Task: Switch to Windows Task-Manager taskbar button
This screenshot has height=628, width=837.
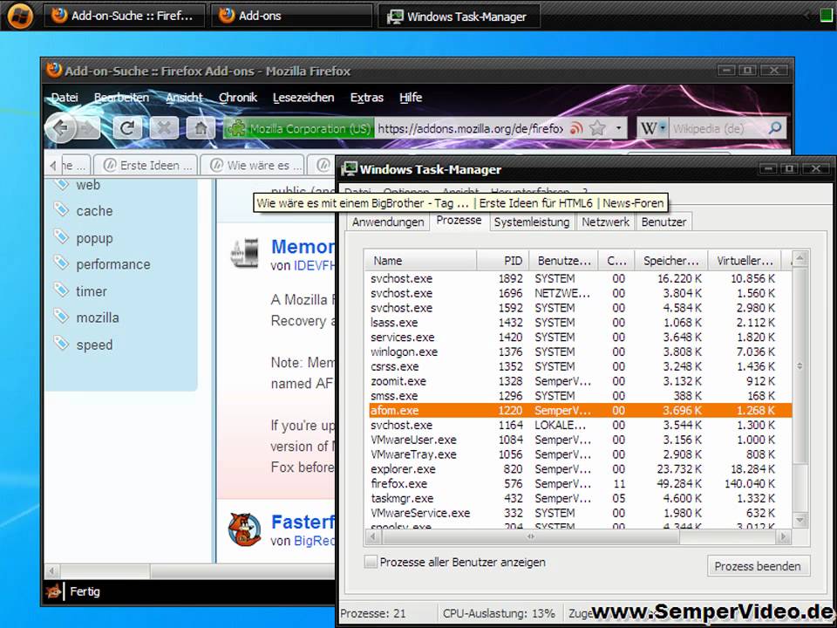Action: pyautogui.click(x=459, y=16)
